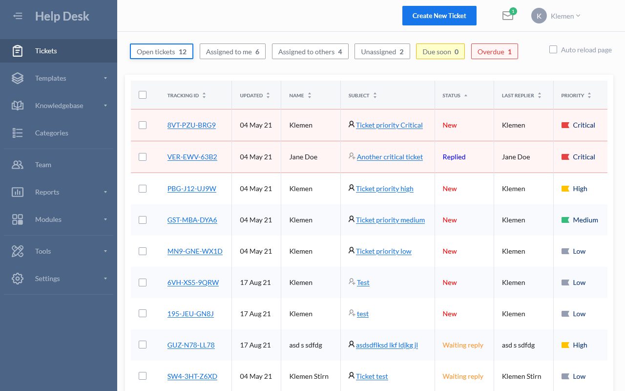Viewport: 625px width, 391px height.
Task: Click the Create New Ticket button
Action: click(439, 16)
